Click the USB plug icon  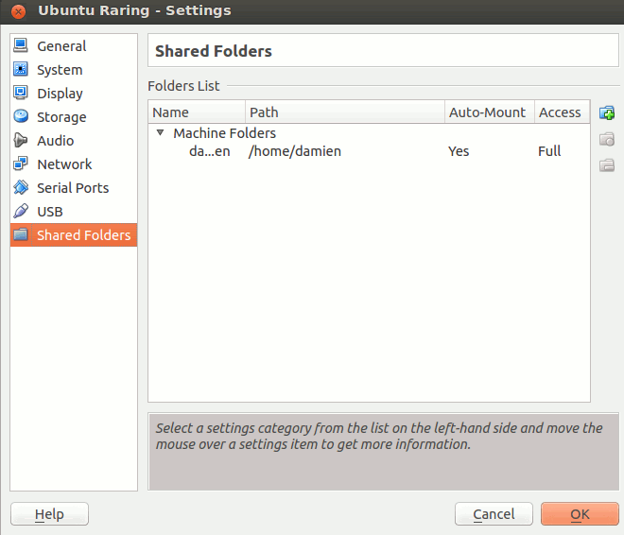20,211
